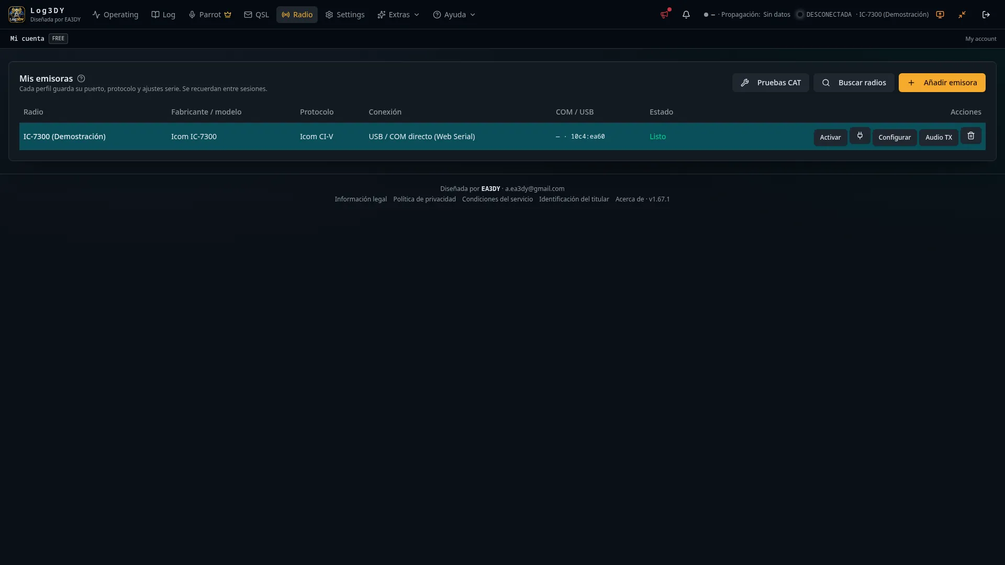Expand the Ayuda dropdown menu
This screenshot has height=565, width=1005.
[454, 15]
